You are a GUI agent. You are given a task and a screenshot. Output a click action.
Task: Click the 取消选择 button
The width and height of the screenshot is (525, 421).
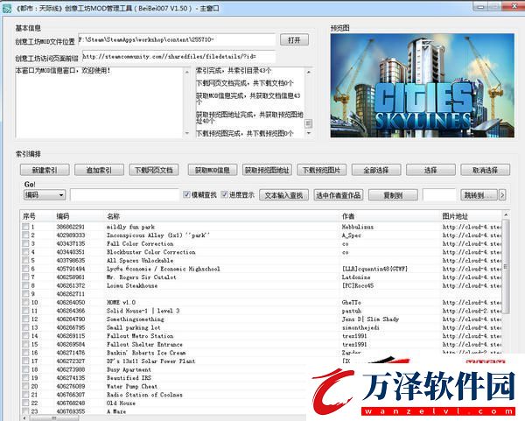click(x=485, y=170)
